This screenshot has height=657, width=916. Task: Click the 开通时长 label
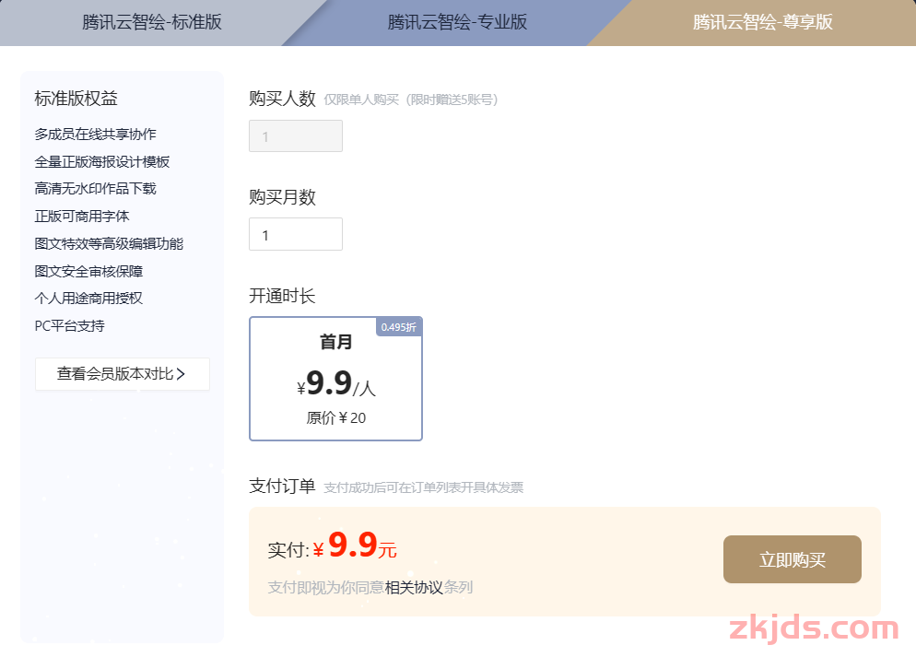(282, 296)
